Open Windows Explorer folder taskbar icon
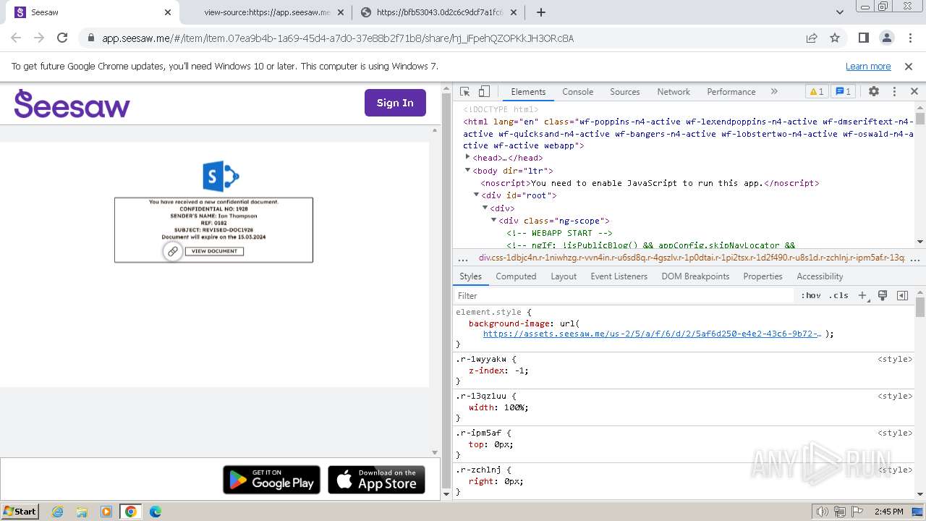The height and width of the screenshot is (521, 926). 82,512
